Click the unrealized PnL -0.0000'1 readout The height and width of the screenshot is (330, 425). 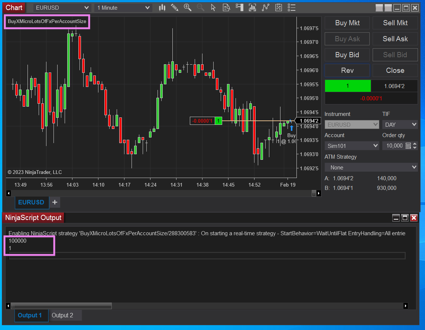[x=371, y=98]
